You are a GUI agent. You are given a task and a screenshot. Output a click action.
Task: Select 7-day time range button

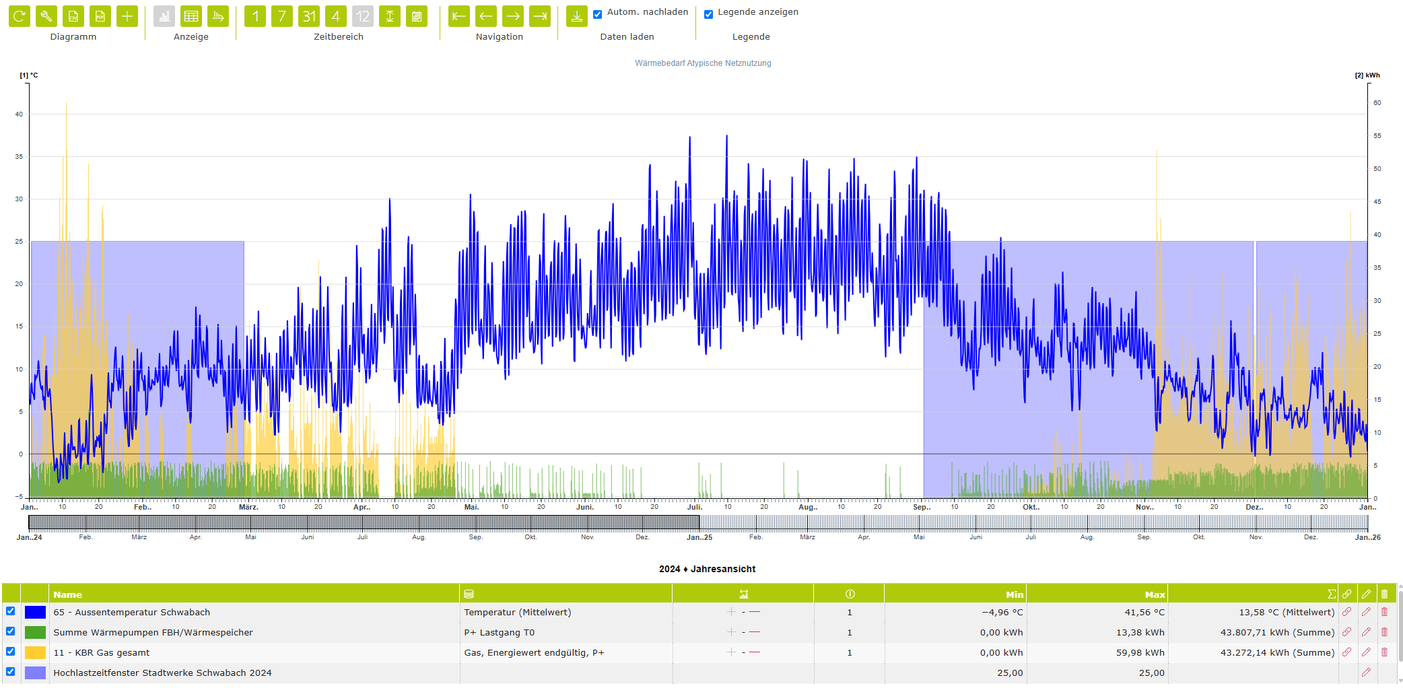tap(282, 16)
